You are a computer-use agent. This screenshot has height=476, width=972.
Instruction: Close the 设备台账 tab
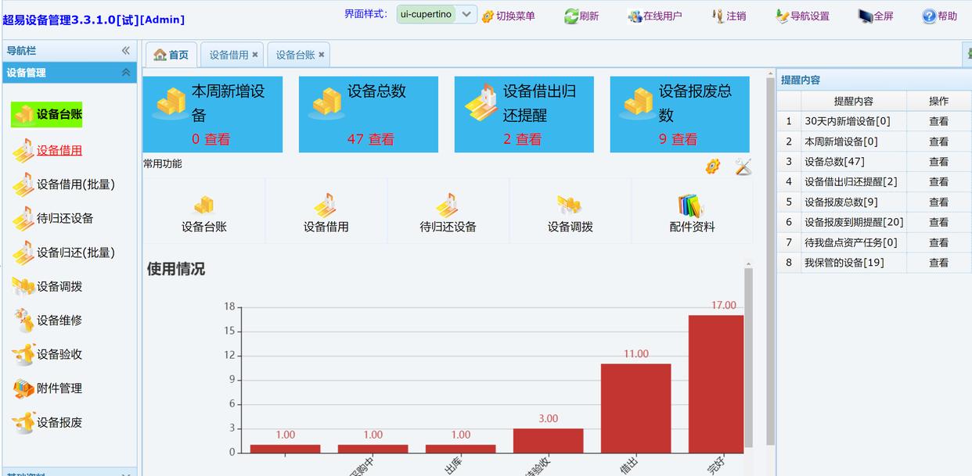321,55
